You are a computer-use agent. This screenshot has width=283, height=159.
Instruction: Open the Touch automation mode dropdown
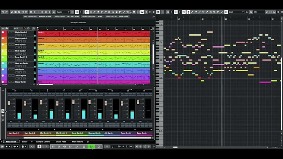click(x=63, y=12)
